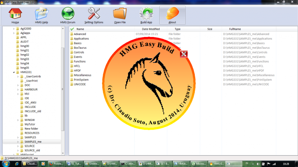The width and height of the screenshot is (298, 167).
Task: Click the network signal tray icon
Action: coord(274,164)
